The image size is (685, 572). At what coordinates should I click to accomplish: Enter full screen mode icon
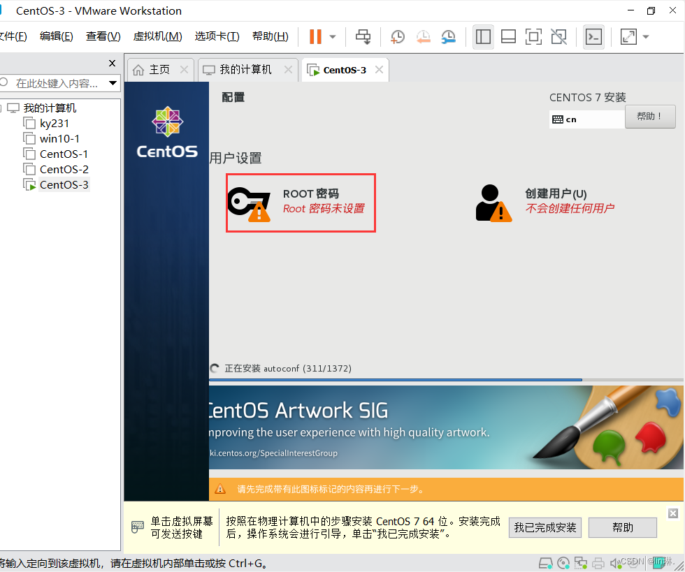(x=533, y=37)
